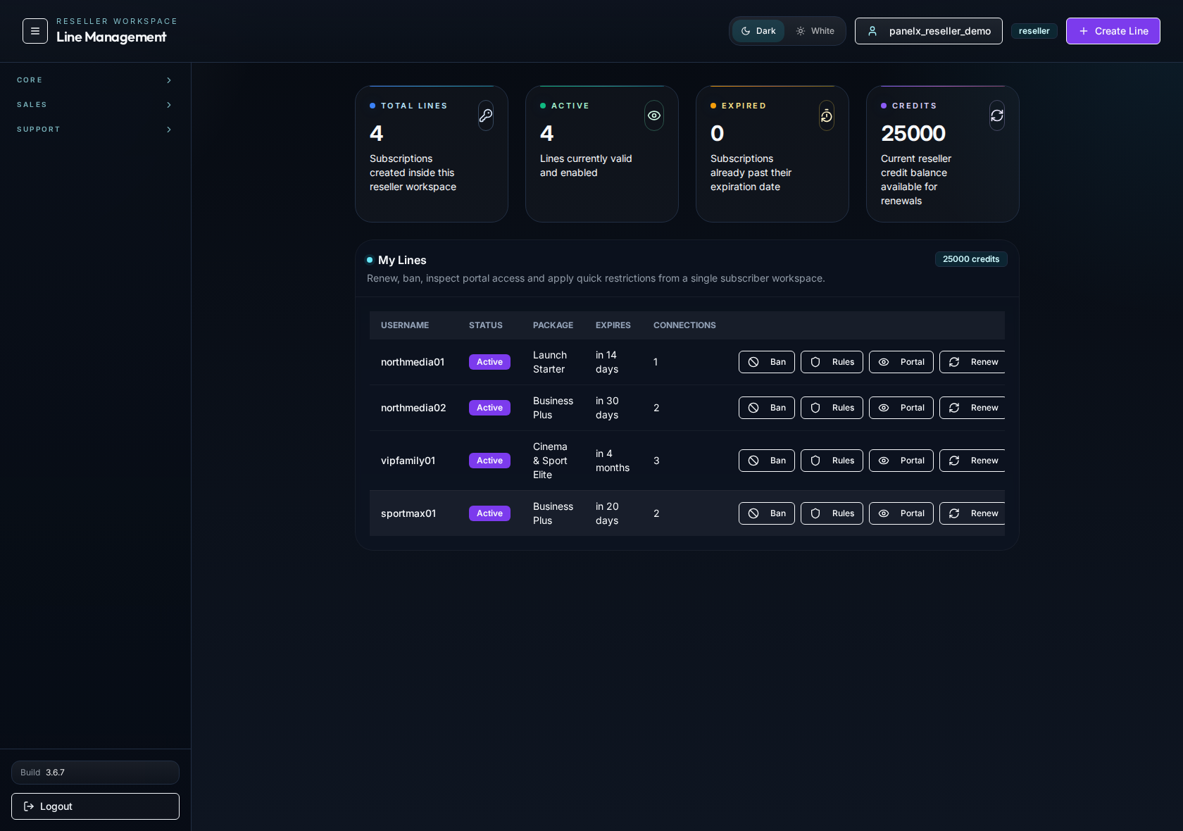Open the panelx_reseller_demo account menu
1183x831 pixels.
928,31
